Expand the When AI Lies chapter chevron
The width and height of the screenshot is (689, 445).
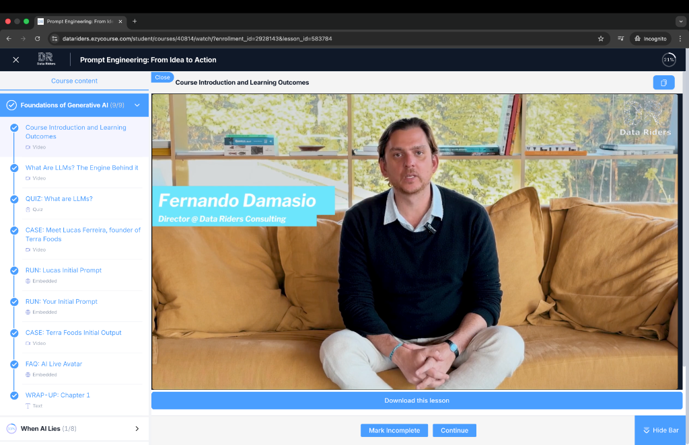[137, 429]
